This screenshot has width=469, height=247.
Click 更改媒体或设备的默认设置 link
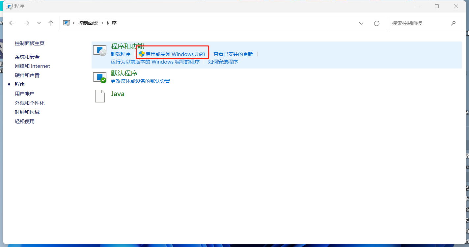(140, 81)
